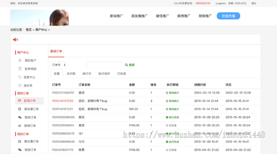Click the red announcement speaker icon
This screenshot has width=277, height=154.
(x=16, y=40)
